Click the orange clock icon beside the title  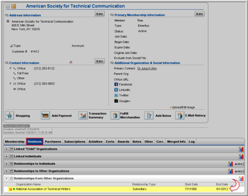(14, 6)
